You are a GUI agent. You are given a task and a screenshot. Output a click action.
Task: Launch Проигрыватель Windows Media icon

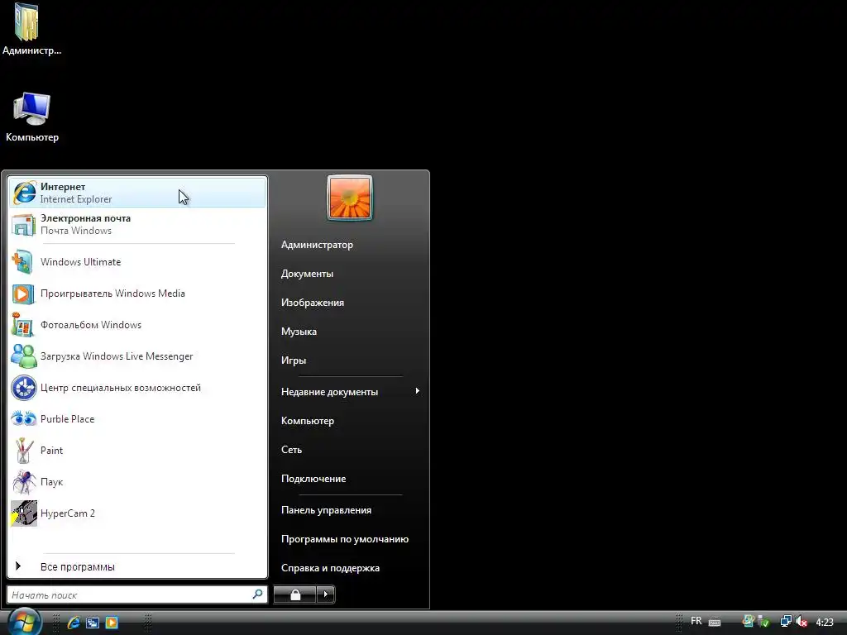point(23,294)
